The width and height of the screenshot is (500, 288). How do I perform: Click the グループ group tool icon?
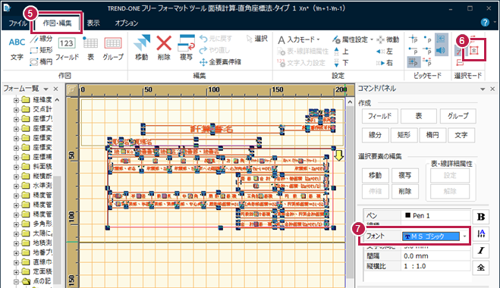pyautogui.click(x=113, y=49)
